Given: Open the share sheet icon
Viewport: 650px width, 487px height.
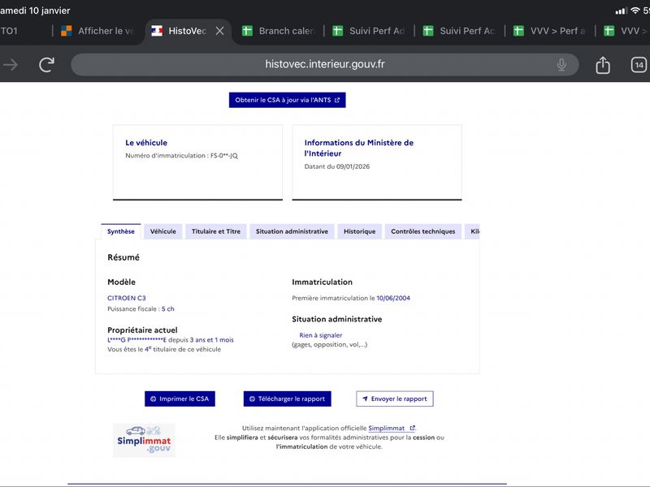Looking at the screenshot, I should click(x=603, y=65).
